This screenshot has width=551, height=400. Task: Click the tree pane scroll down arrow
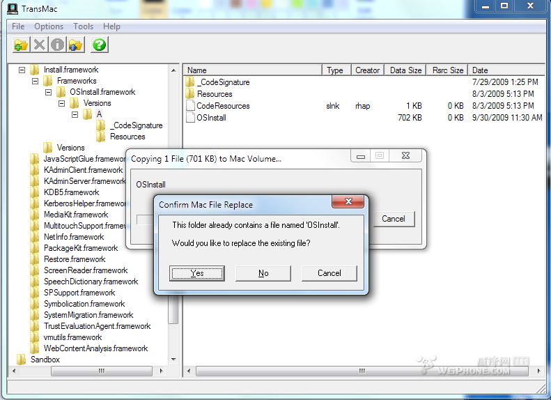pyautogui.click(x=173, y=360)
